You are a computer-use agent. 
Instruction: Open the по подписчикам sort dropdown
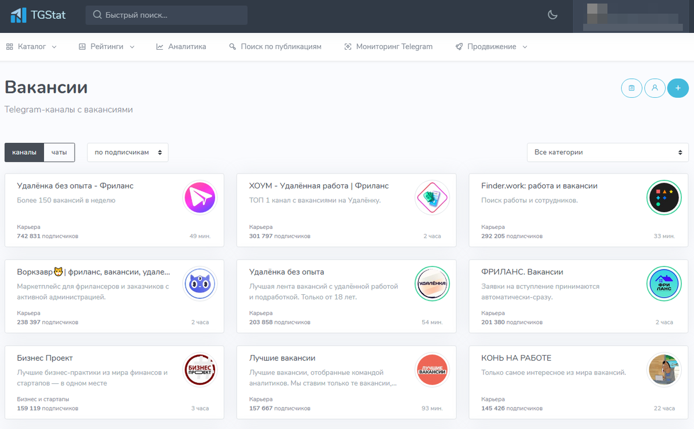(x=128, y=153)
